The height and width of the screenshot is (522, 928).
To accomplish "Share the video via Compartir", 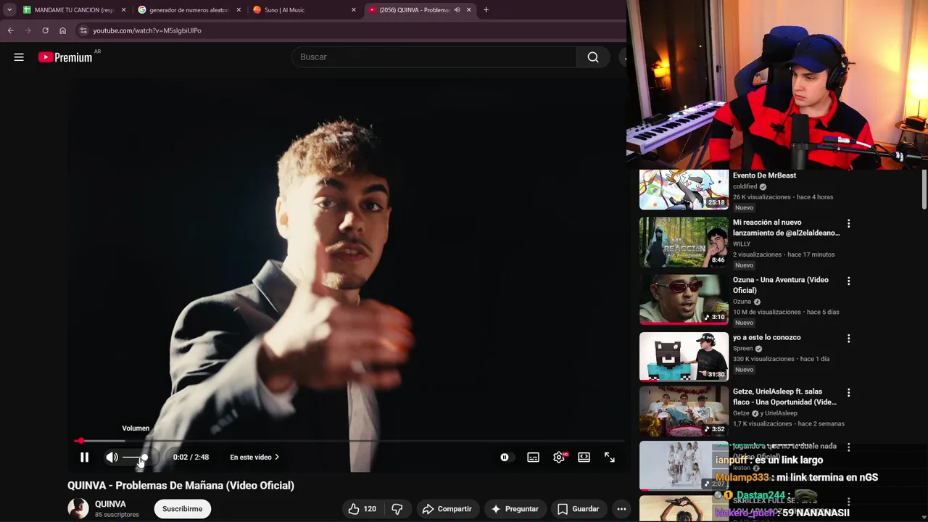I will (447, 509).
